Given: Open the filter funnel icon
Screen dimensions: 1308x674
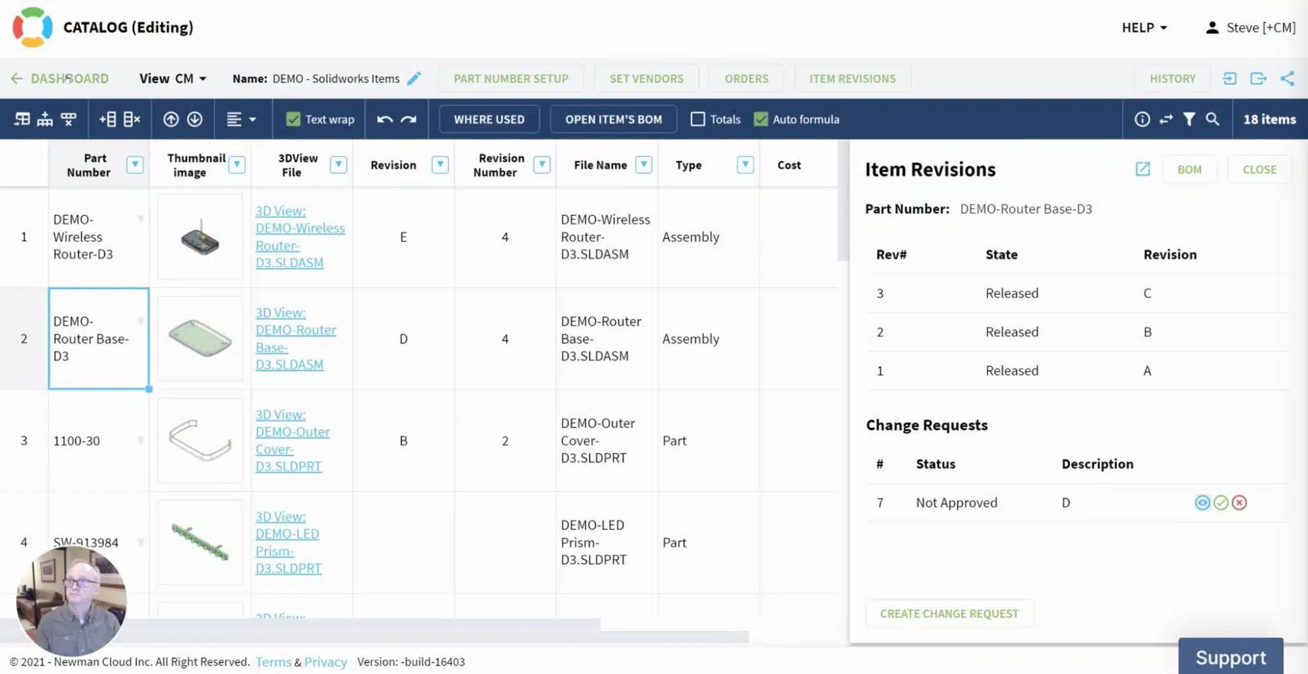Looking at the screenshot, I should (1190, 119).
